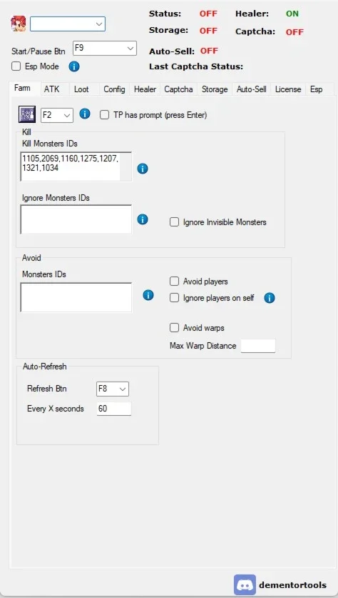Open the empty profile dropdown at top
This screenshot has height=598, width=338.
[x=68, y=24]
